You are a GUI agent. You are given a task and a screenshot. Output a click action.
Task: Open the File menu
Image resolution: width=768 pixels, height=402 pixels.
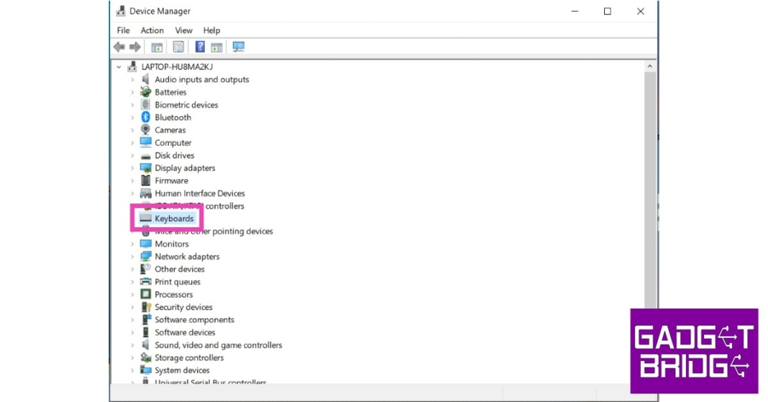coord(124,30)
